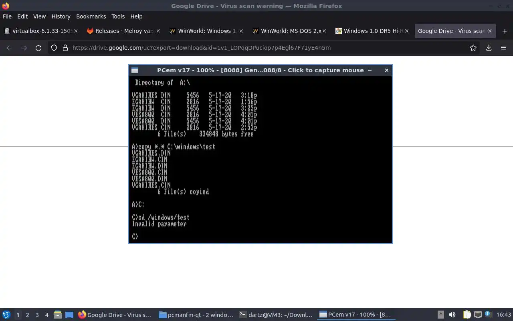This screenshot has height=321, width=513.
Task: Click PCem title bar to capture mouse
Action: tap(261, 70)
